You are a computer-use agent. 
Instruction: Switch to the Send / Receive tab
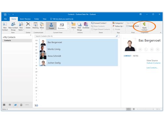(25, 19)
